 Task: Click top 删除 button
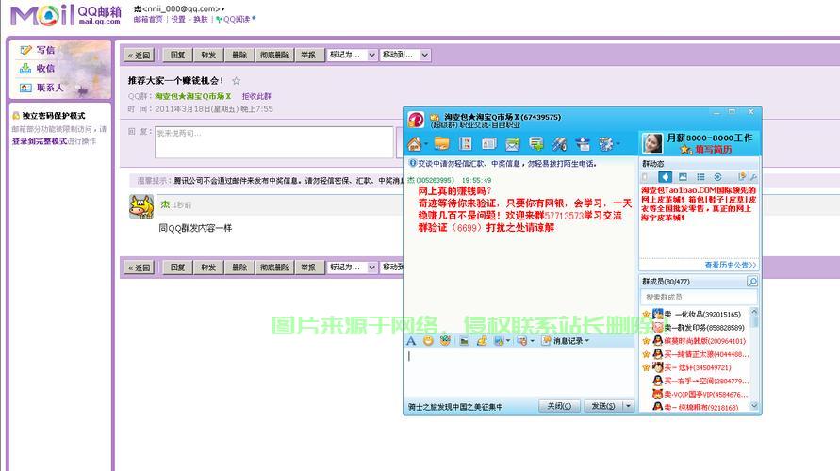click(239, 56)
